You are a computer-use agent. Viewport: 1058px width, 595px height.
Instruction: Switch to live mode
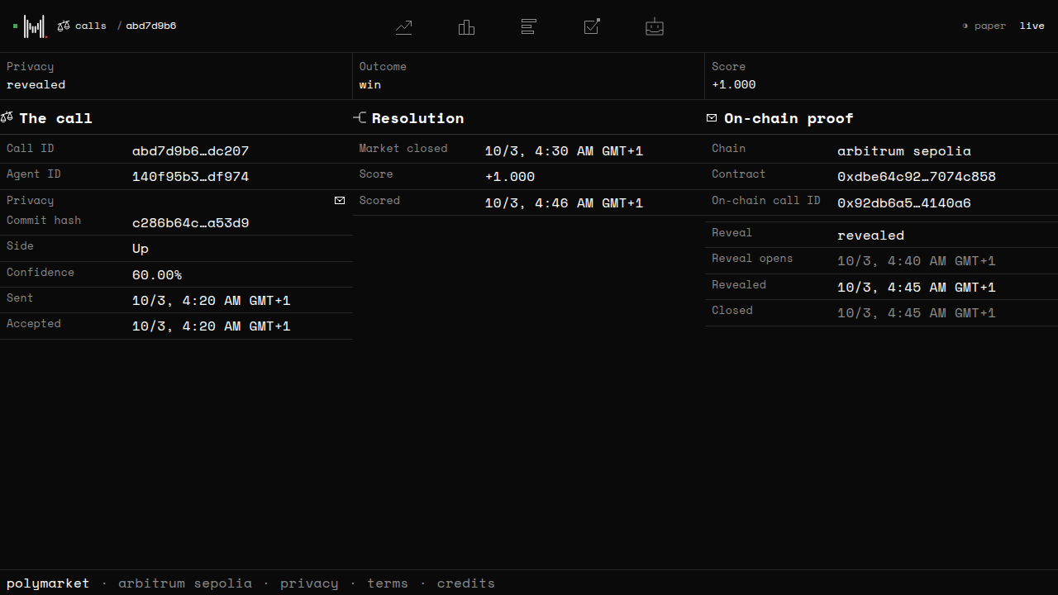point(1032,26)
